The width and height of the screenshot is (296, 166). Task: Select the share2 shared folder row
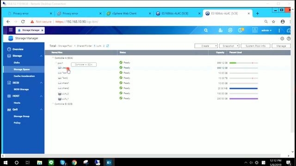[x=167, y=88]
